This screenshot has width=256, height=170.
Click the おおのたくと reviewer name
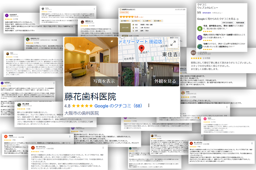[35, 39]
